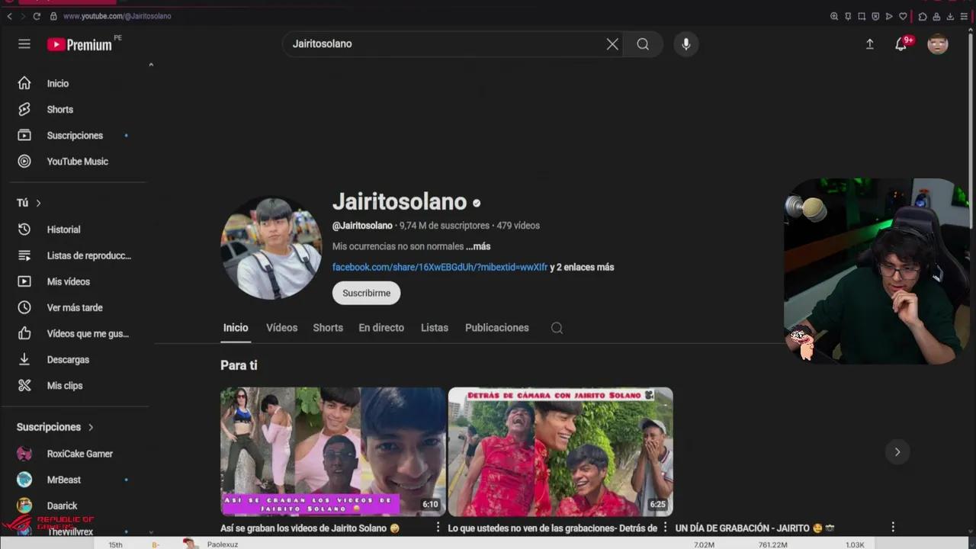
Task: Expand the Tú section chevron
Action: [38, 203]
